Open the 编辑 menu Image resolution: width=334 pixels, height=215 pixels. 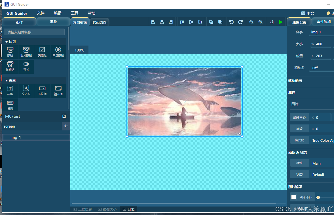pyautogui.click(x=58, y=13)
